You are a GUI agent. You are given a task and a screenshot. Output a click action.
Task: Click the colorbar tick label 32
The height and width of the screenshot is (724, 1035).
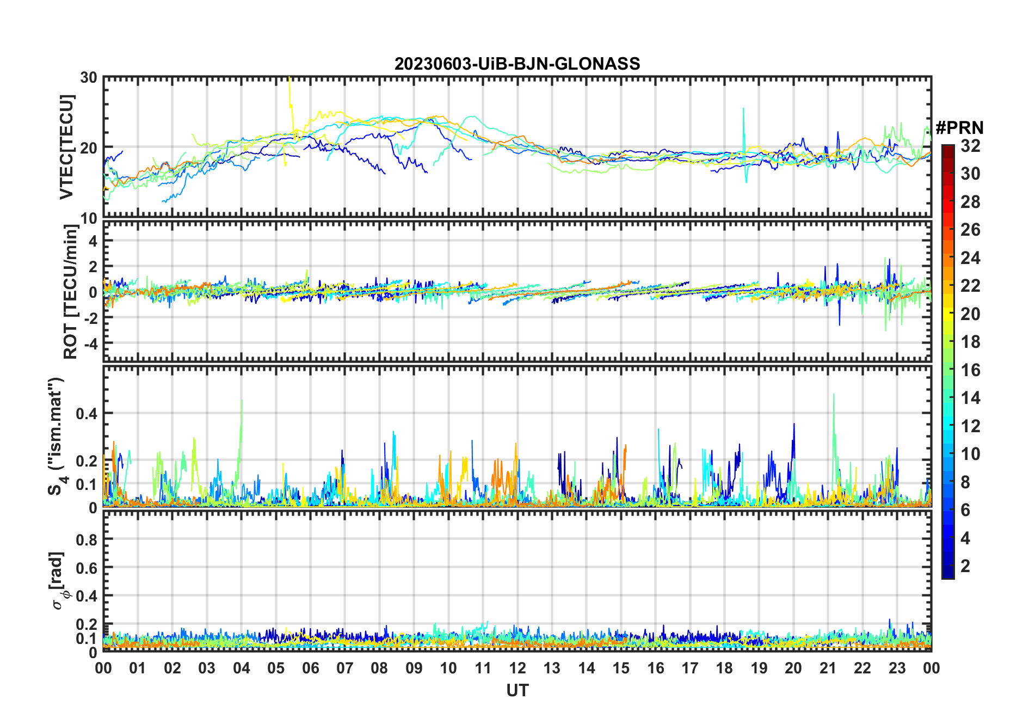(970, 146)
